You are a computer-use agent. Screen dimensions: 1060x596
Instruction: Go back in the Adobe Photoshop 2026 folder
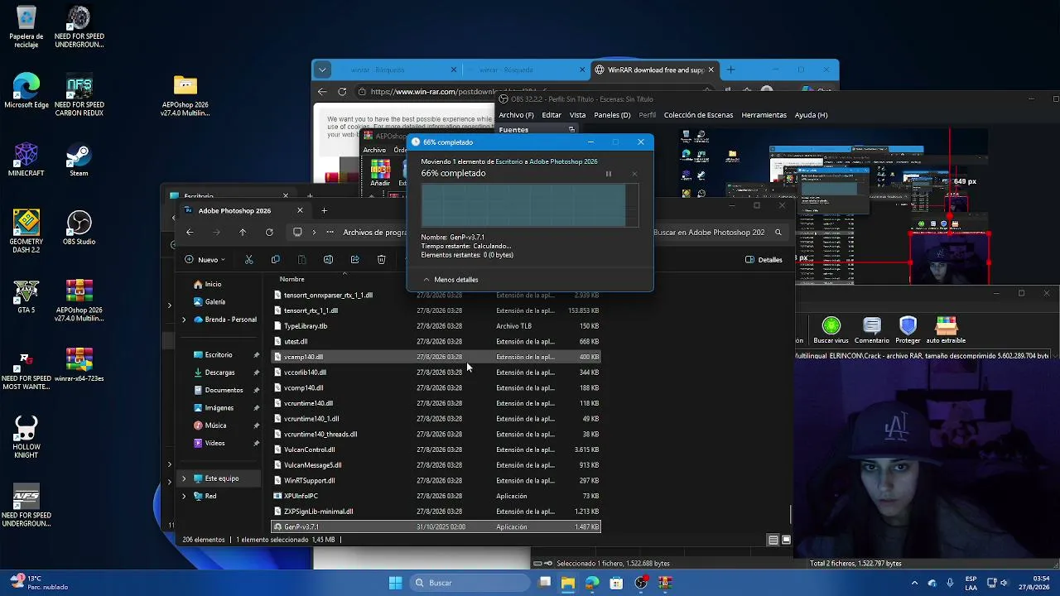point(190,233)
